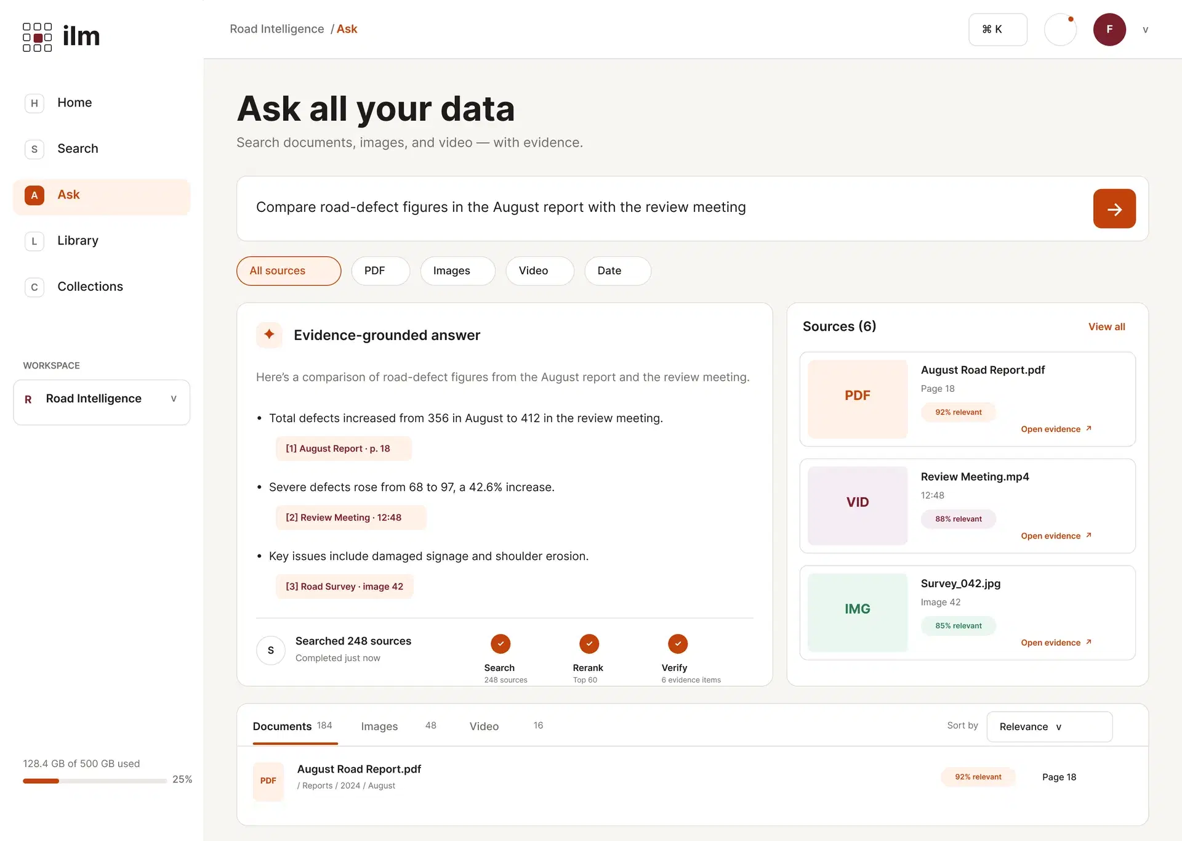This screenshot has height=841, width=1182.
Task: Click the Rerank step checkmark icon
Action: [x=589, y=644]
